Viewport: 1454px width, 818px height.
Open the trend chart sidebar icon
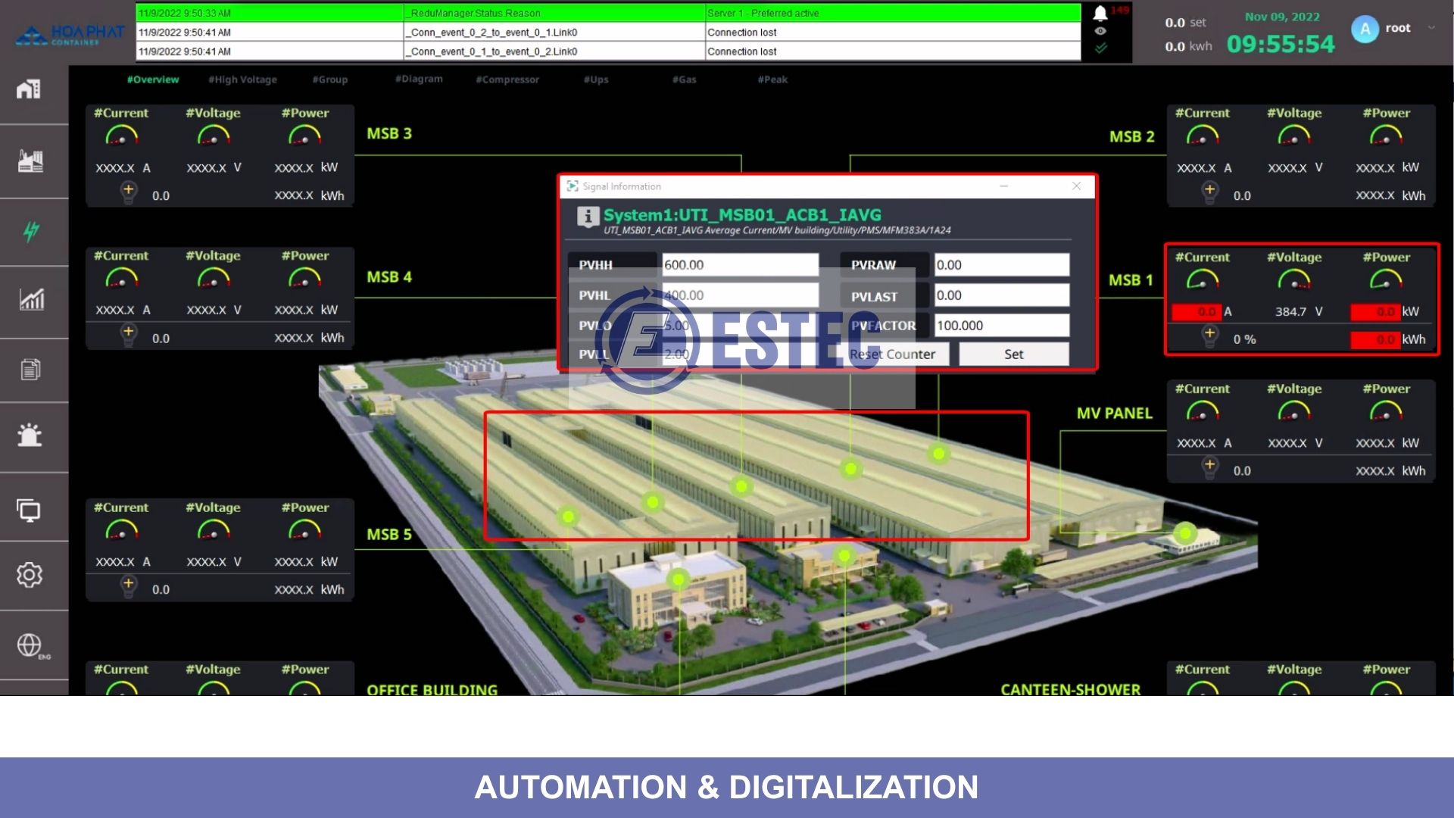pos(32,299)
